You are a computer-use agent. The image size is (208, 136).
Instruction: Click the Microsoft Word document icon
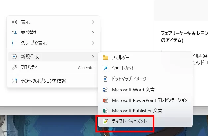105,90
